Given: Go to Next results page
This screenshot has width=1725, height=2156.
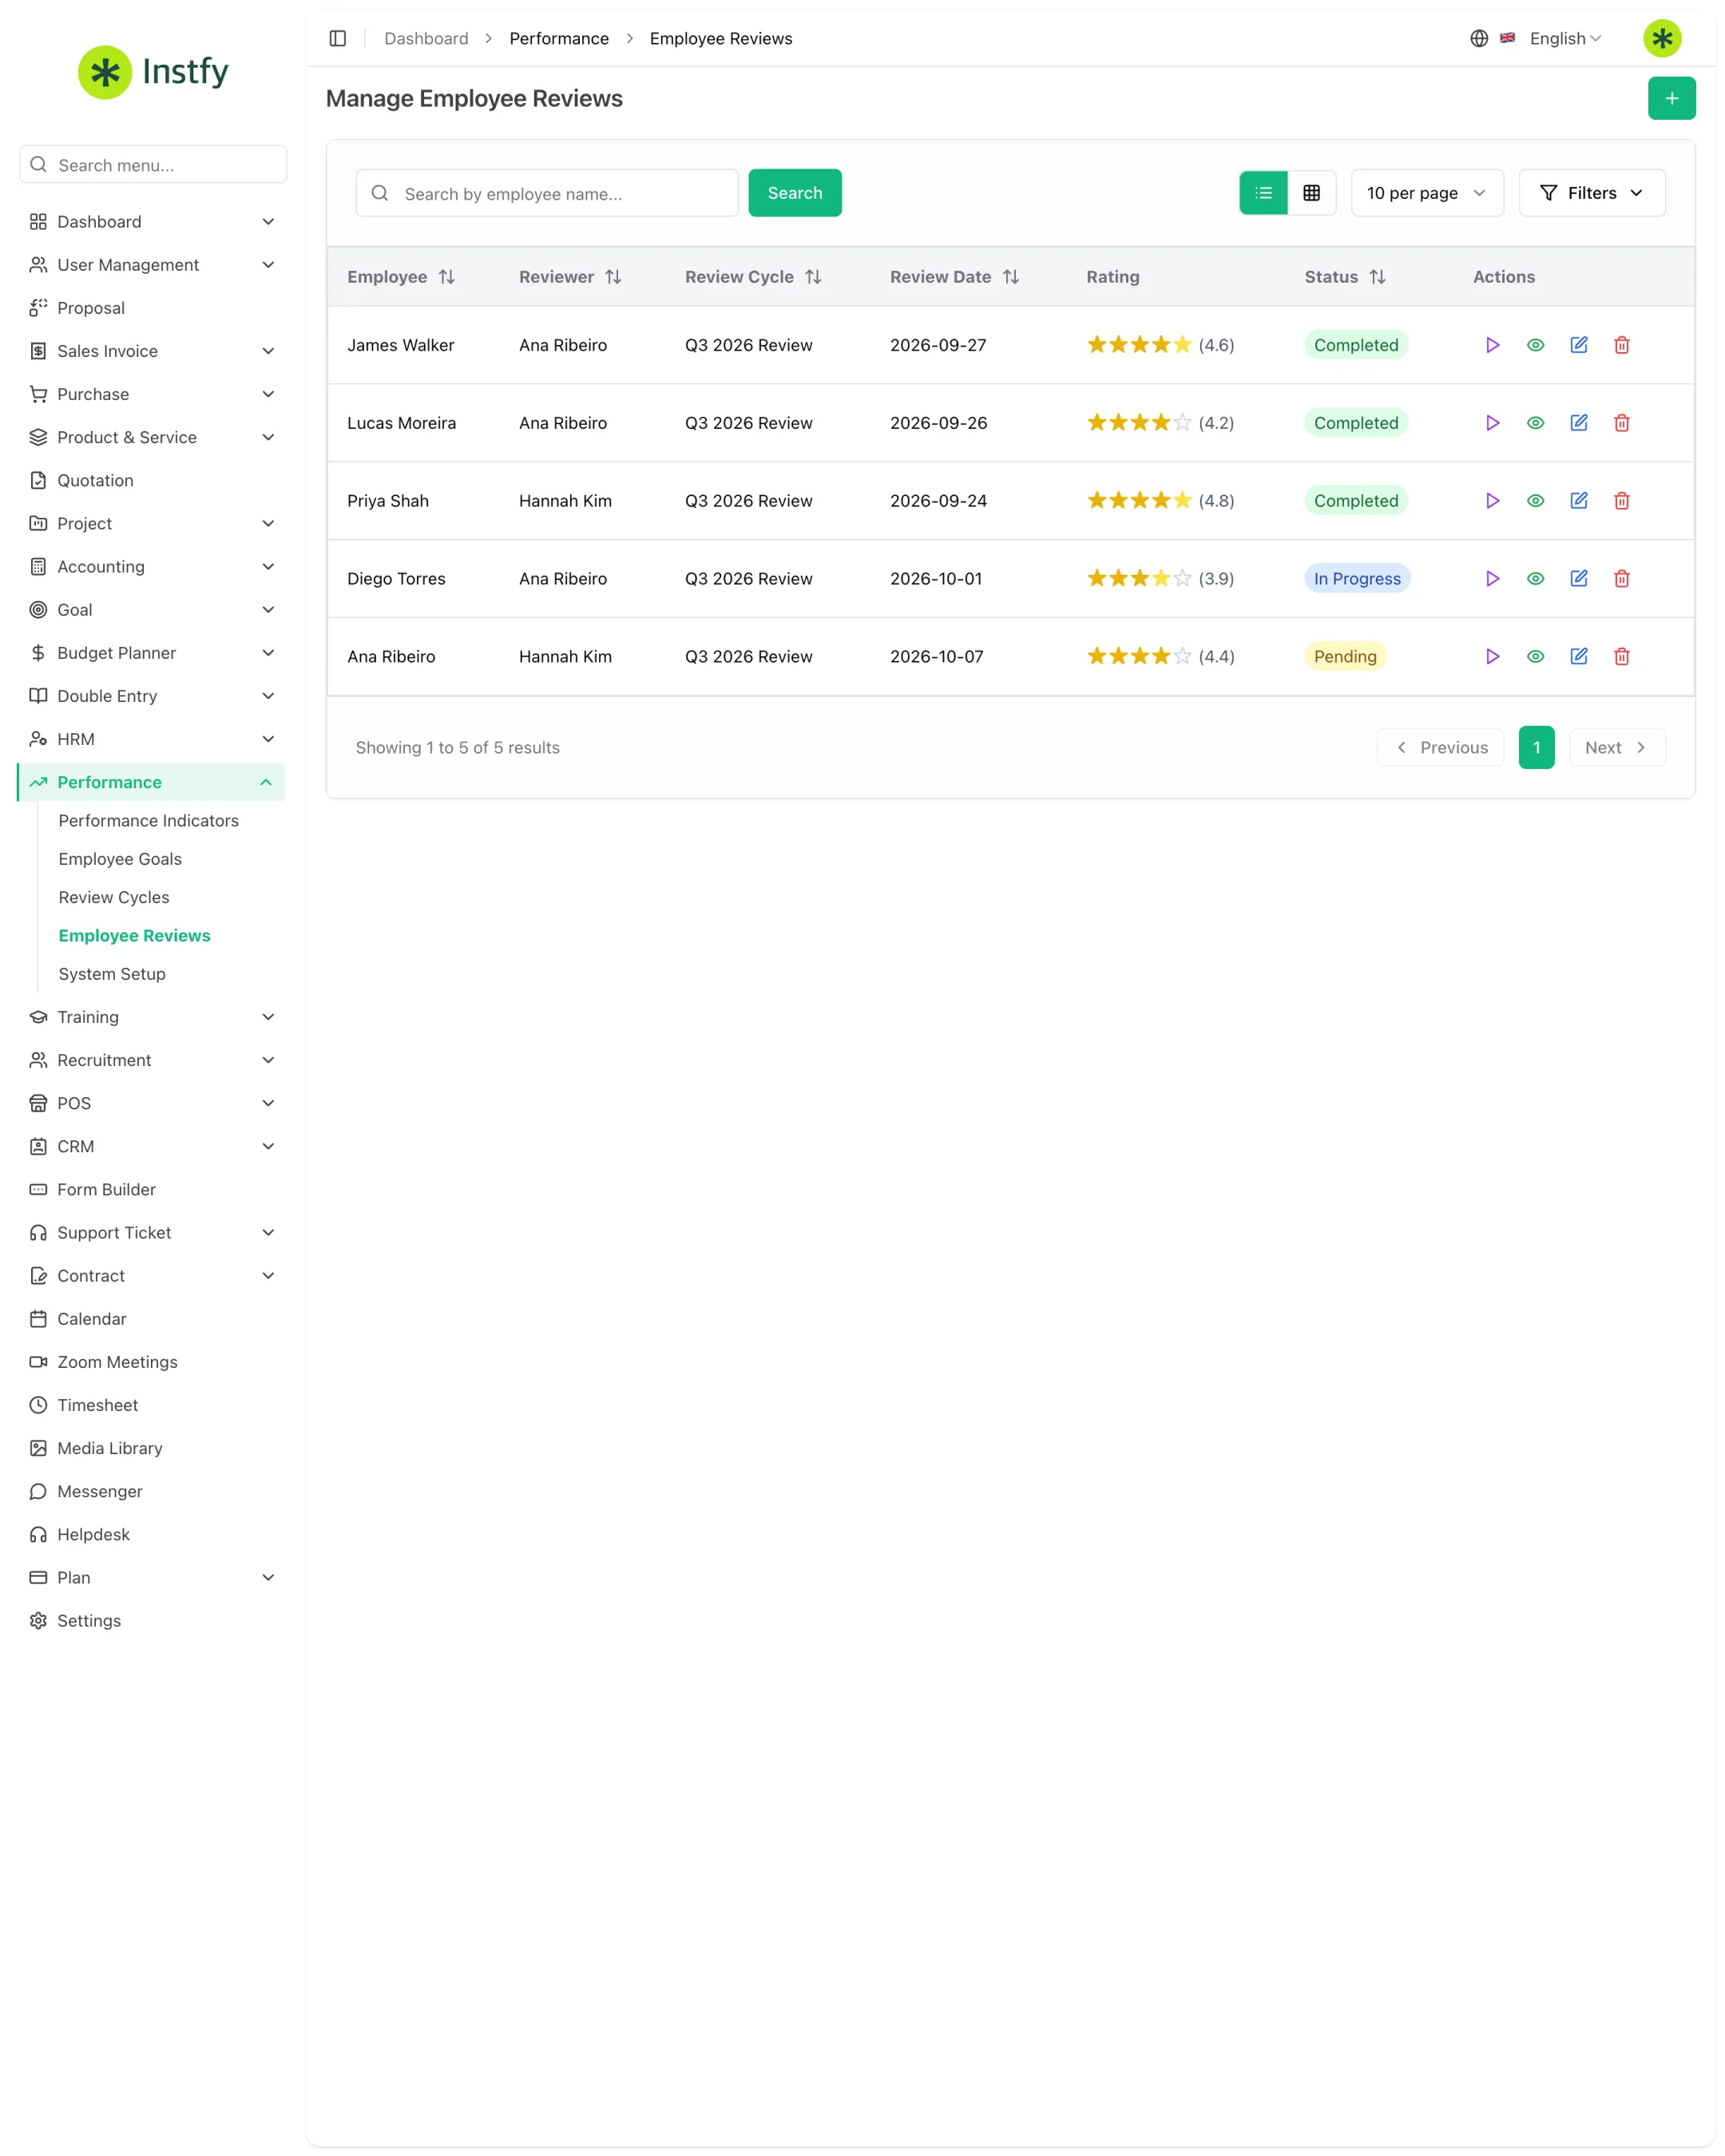Looking at the screenshot, I should pyautogui.click(x=1617, y=748).
